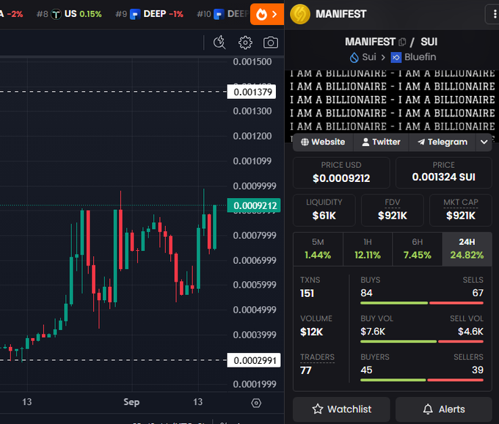Viewport: 499px width, 424px height.
Task: Open the Twitter link
Action: point(382,142)
